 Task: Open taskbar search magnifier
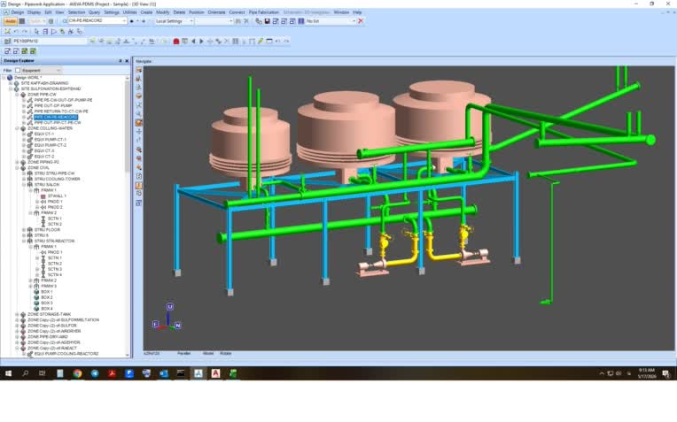click(26, 373)
